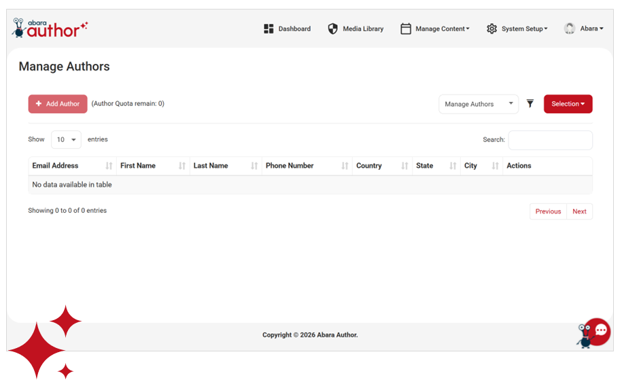Click the Phone Number column header
This screenshot has width=622, height=382.
click(x=307, y=166)
